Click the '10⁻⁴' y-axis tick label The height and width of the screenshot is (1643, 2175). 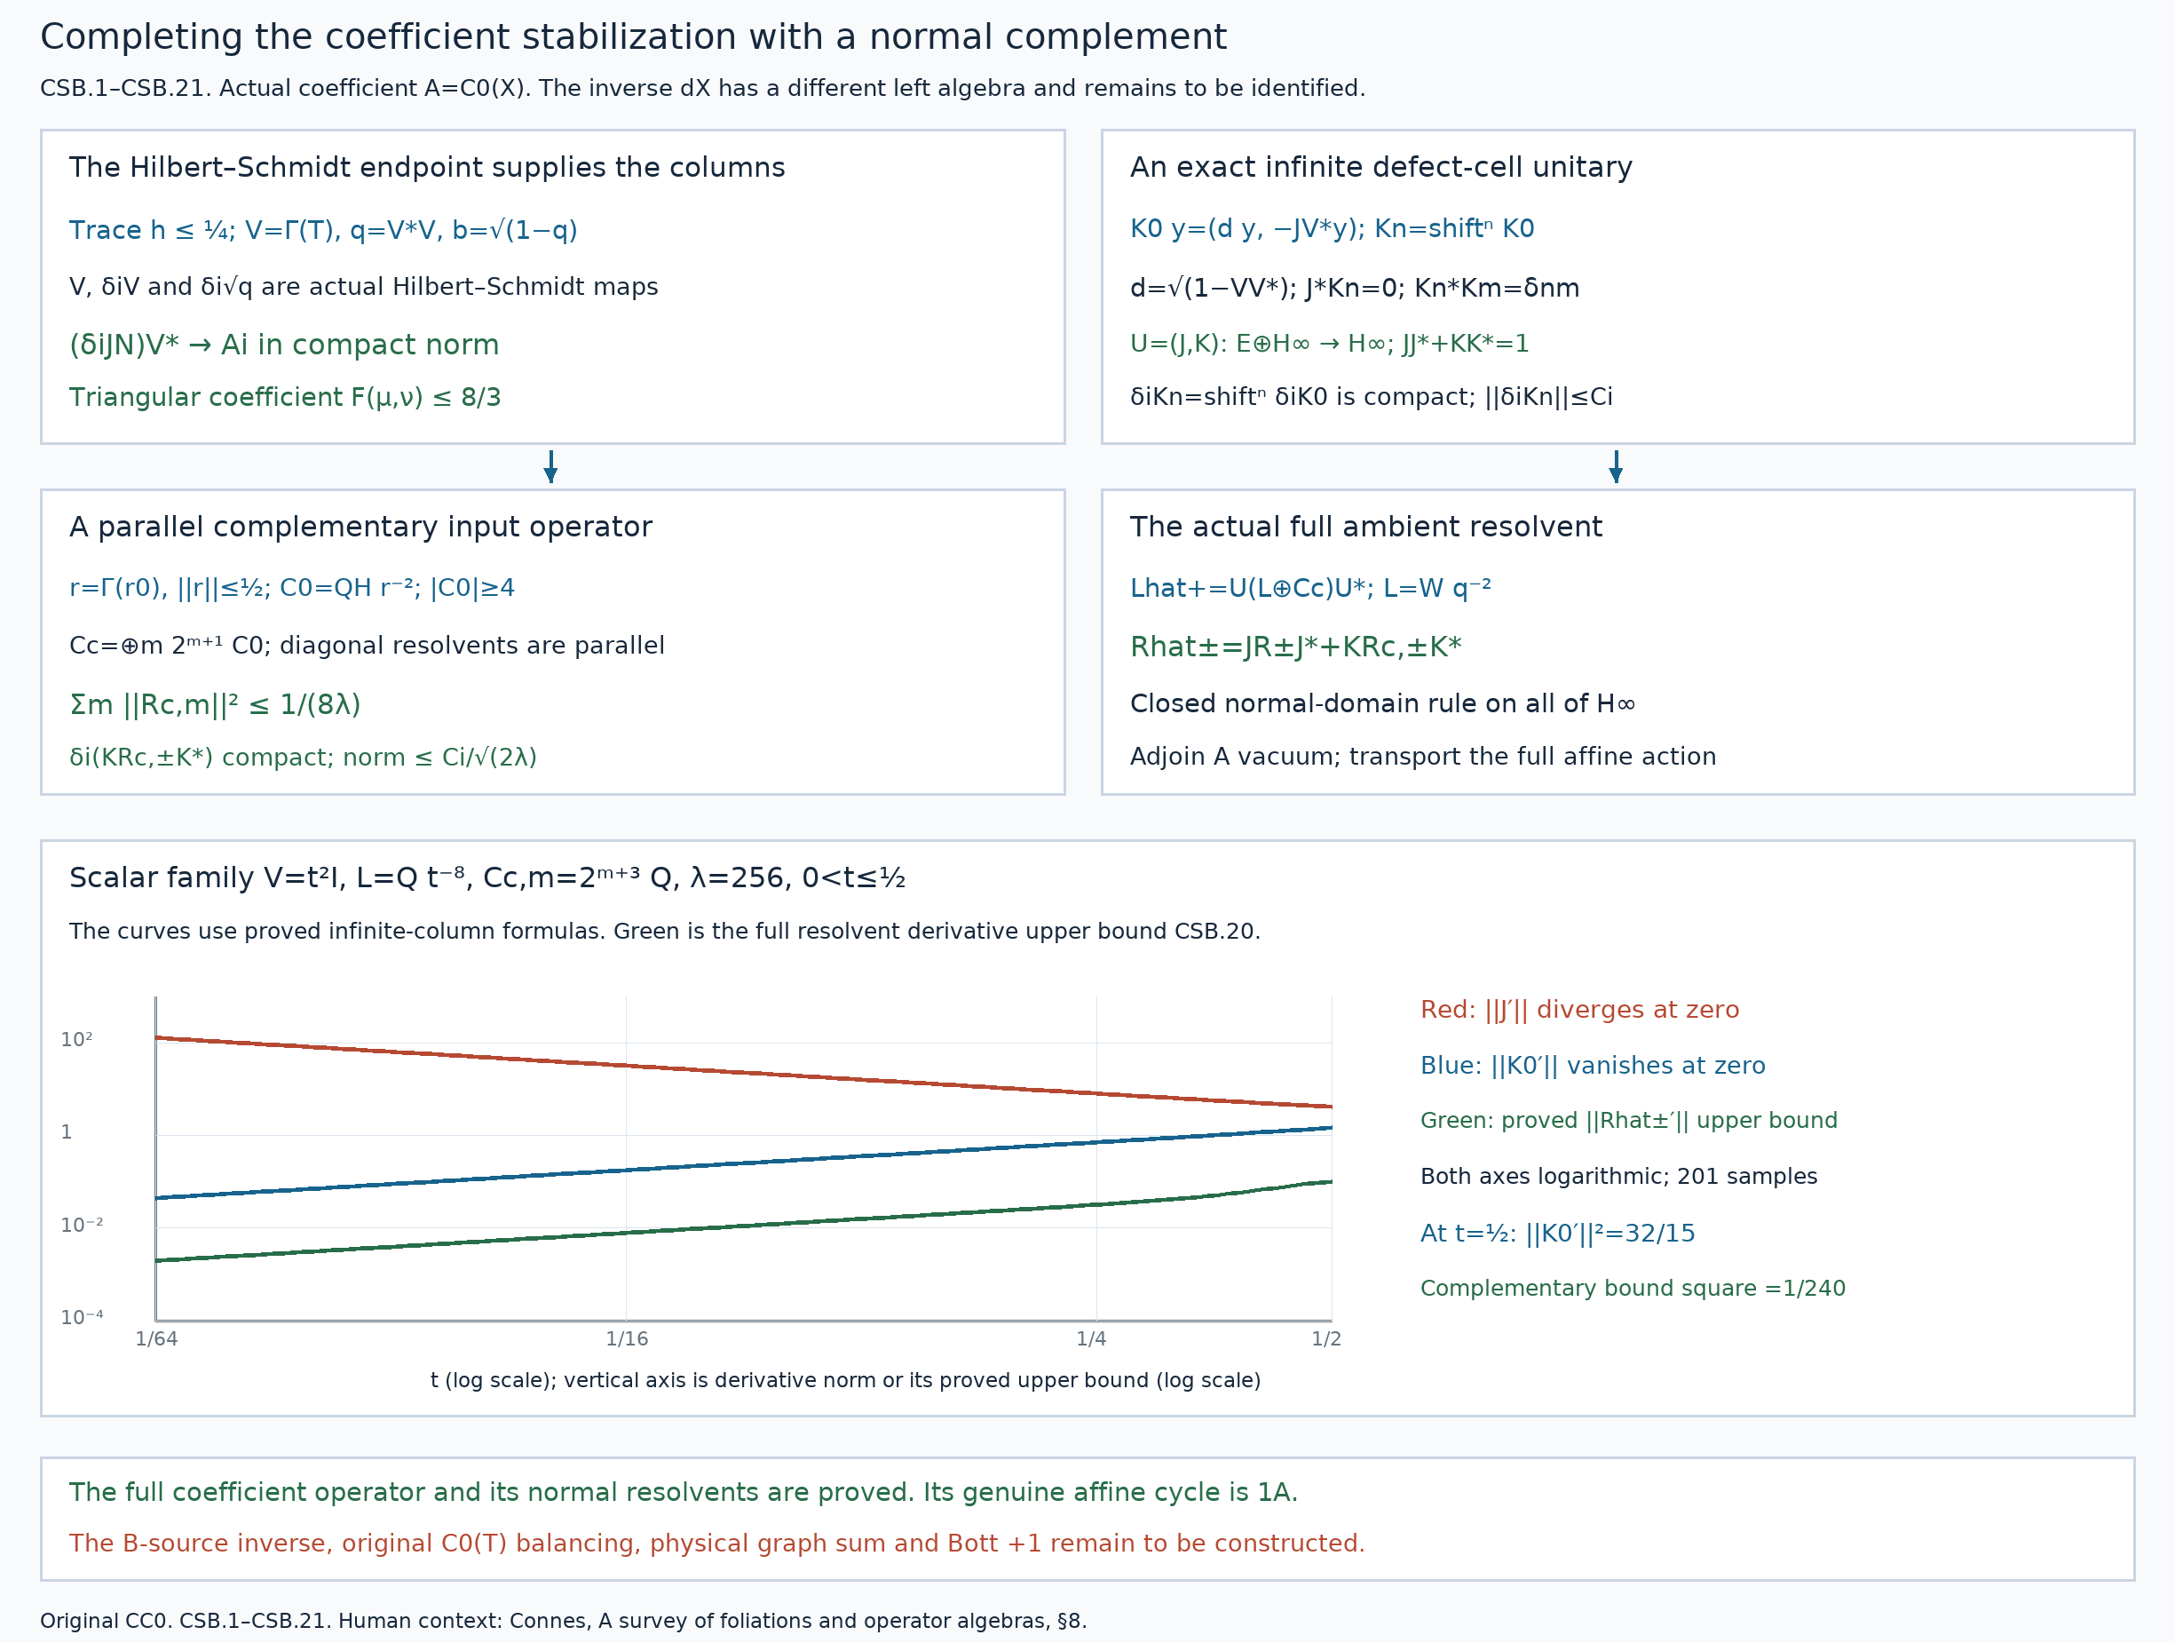[82, 1317]
